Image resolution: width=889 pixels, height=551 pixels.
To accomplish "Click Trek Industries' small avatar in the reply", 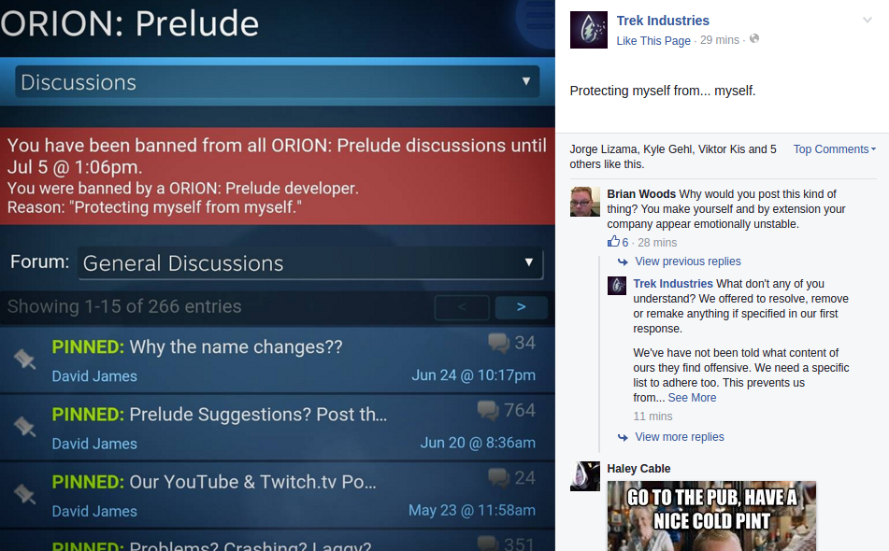I will [617, 286].
